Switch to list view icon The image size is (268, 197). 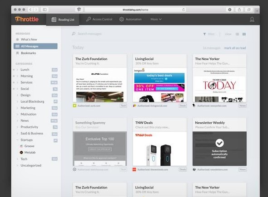point(237,34)
